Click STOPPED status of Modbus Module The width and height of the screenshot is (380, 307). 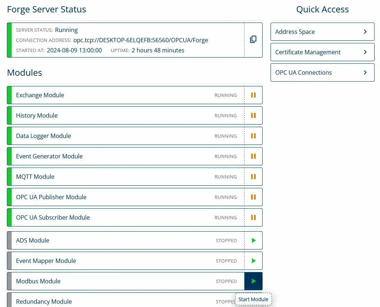click(x=226, y=282)
